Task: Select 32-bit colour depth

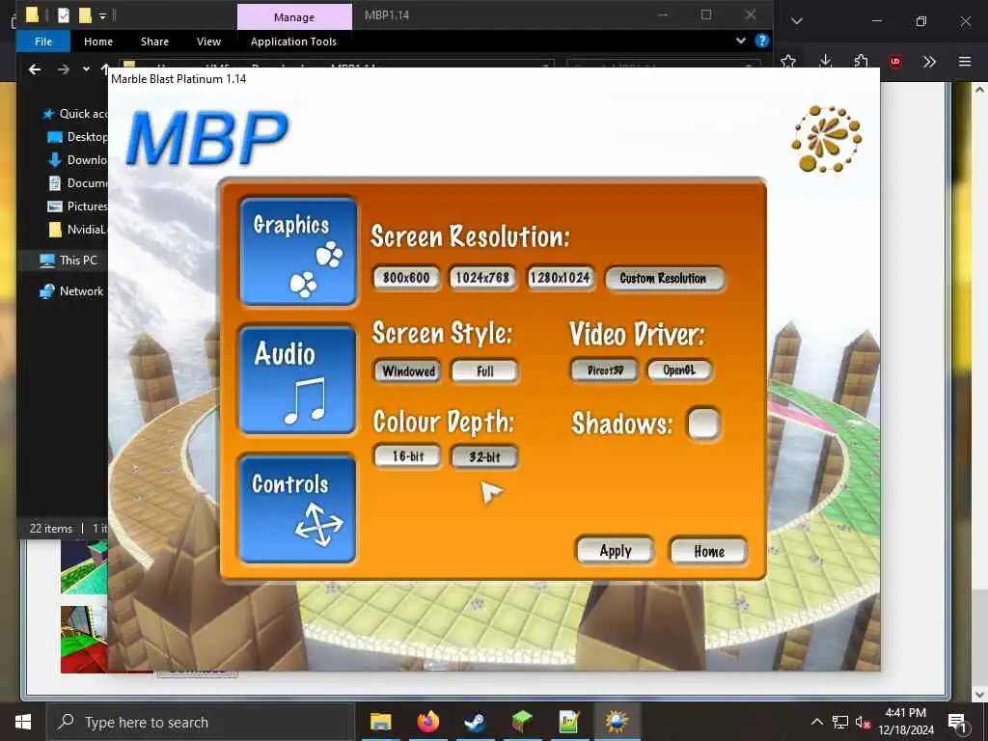Action: tap(484, 456)
